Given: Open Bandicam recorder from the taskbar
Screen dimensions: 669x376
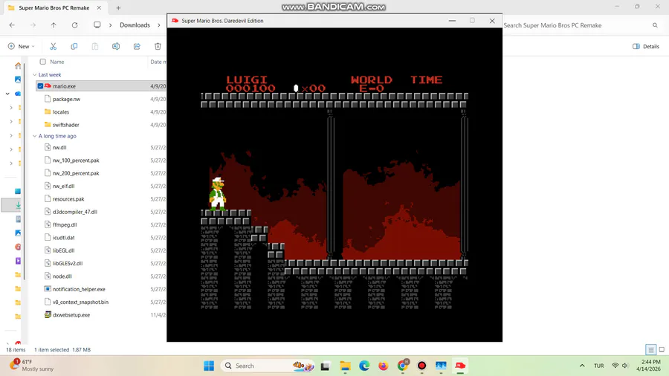Looking at the screenshot, I should (x=421, y=366).
